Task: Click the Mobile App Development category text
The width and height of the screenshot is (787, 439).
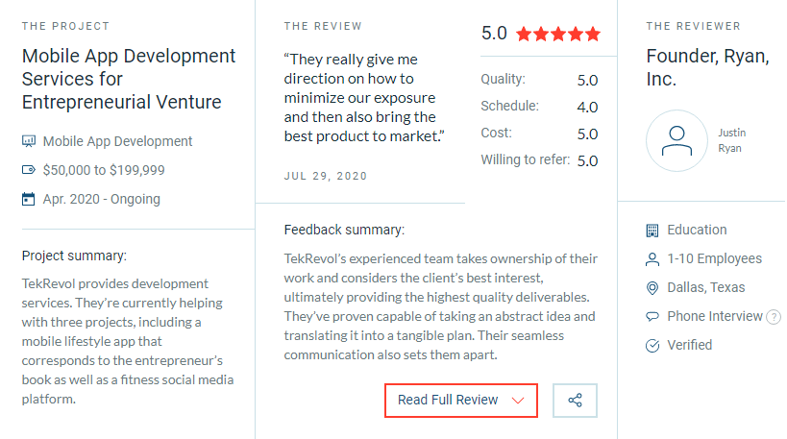Action: click(117, 141)
